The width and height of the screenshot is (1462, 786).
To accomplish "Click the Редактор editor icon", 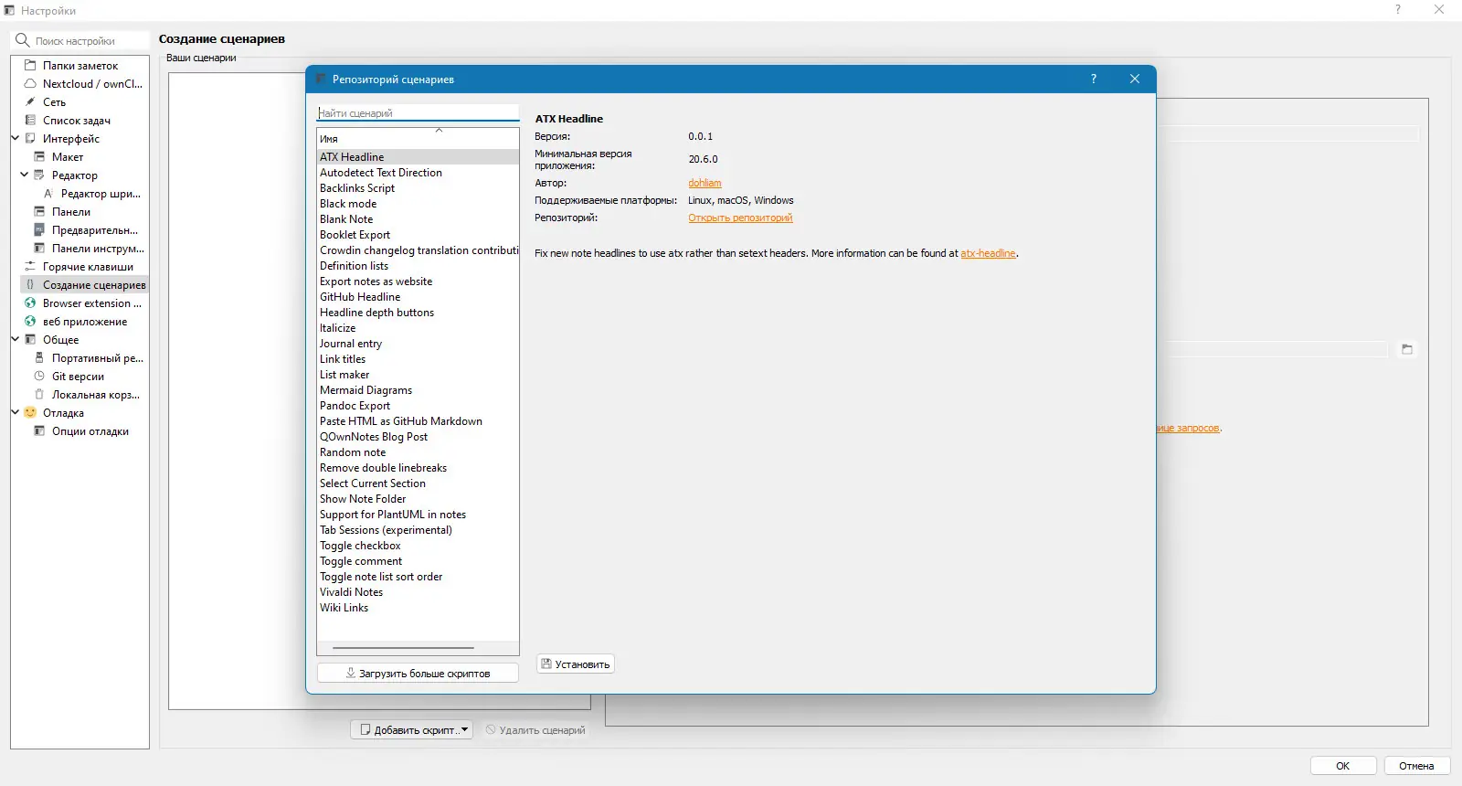I will tap(39, 175).
